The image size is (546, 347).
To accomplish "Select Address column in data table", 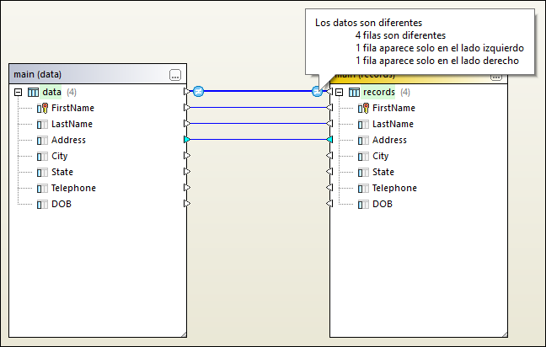I will pos(68,140).
